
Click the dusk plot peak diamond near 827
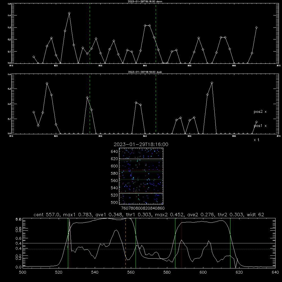(87, 98)
